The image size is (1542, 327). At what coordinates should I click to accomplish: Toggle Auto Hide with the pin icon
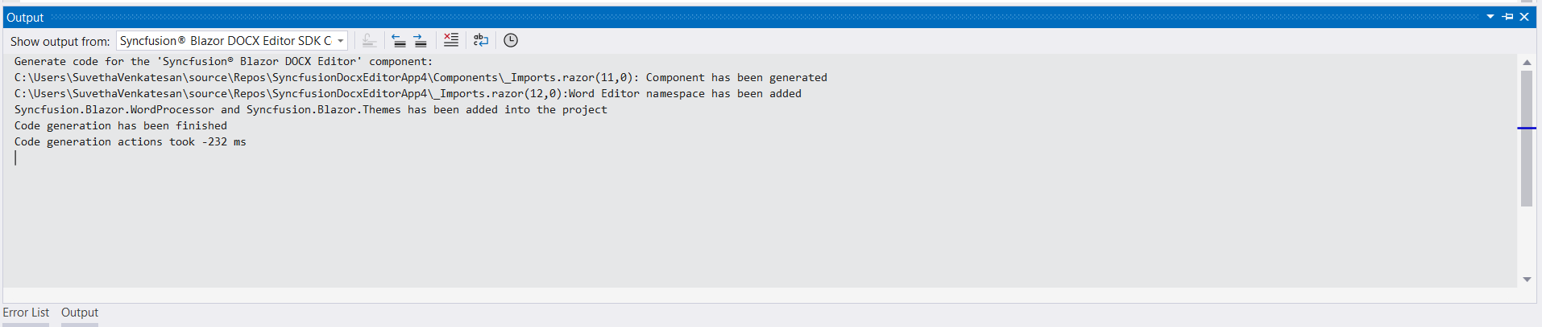(1507, 17)
